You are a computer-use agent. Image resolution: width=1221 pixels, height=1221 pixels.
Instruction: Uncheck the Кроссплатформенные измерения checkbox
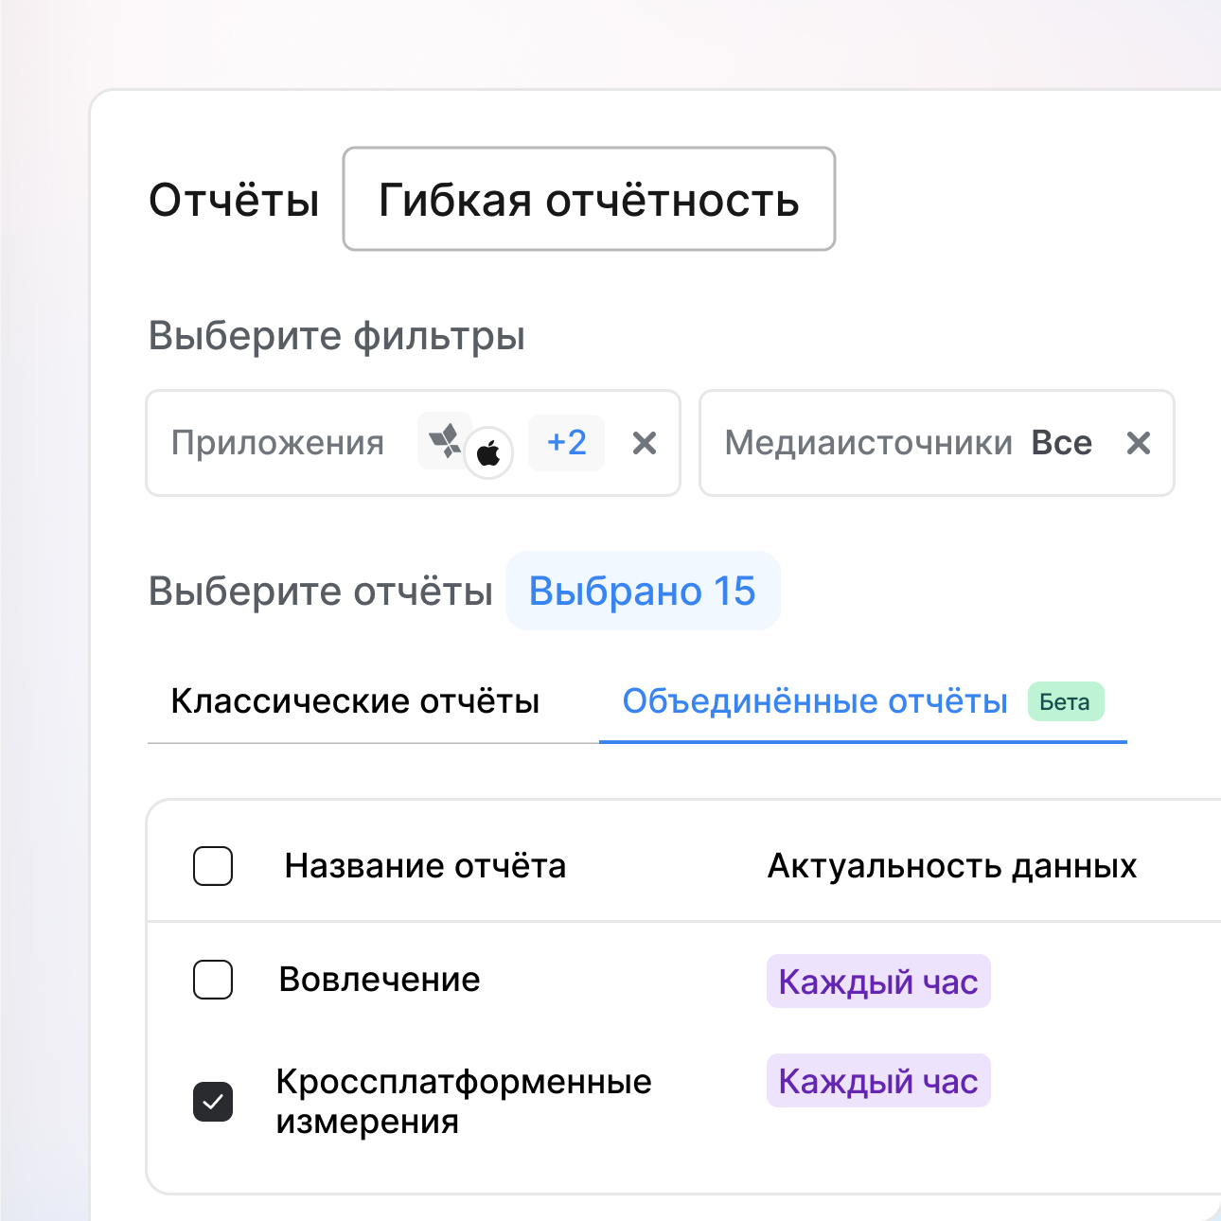(x=213, y=1102)
